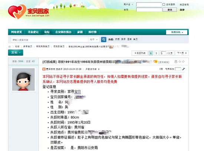Tick the 自动登录 checkbox
The width and height of the screenshot is (204, 151).
point(164,4)
